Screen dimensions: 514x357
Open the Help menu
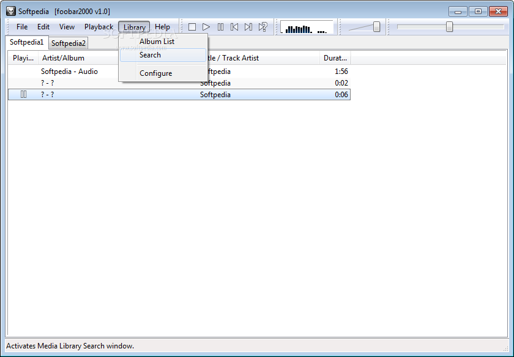coord(162,27)
